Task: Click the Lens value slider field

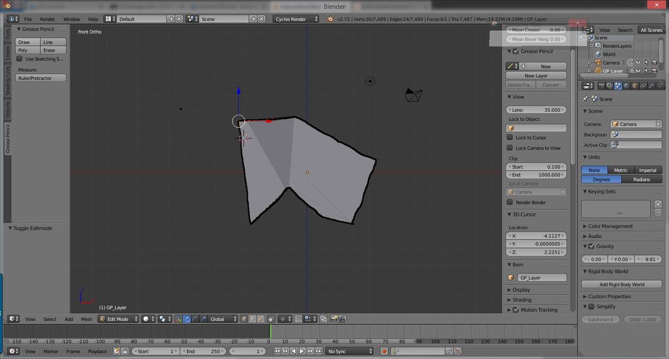Action: (536, 110)
